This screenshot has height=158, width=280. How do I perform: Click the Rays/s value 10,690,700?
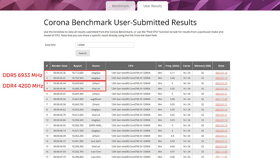click(x=78, y=89)
